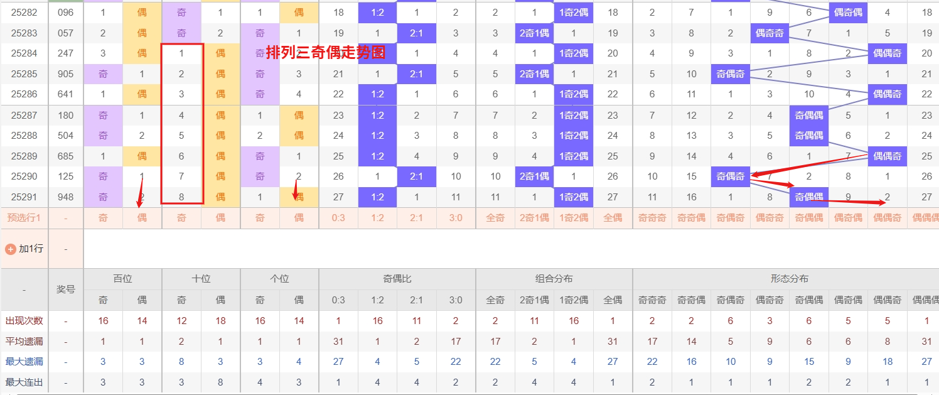
Task: Click the 最大连出 statistics row label
Action: click(24, 382)
